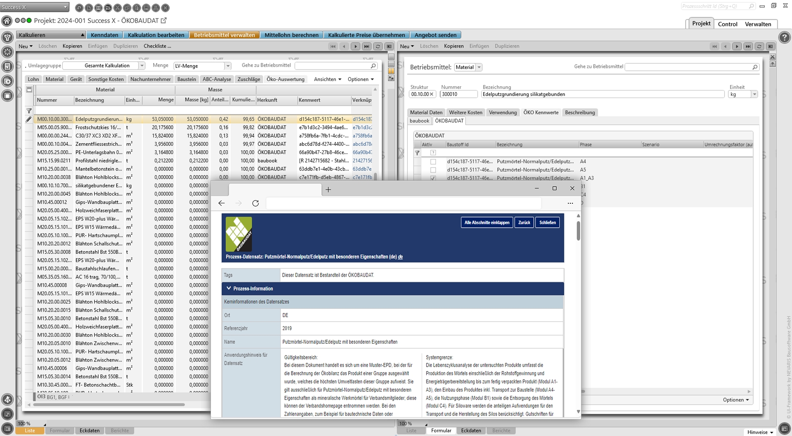Click the Schließen button in the popup

point(547,222)
